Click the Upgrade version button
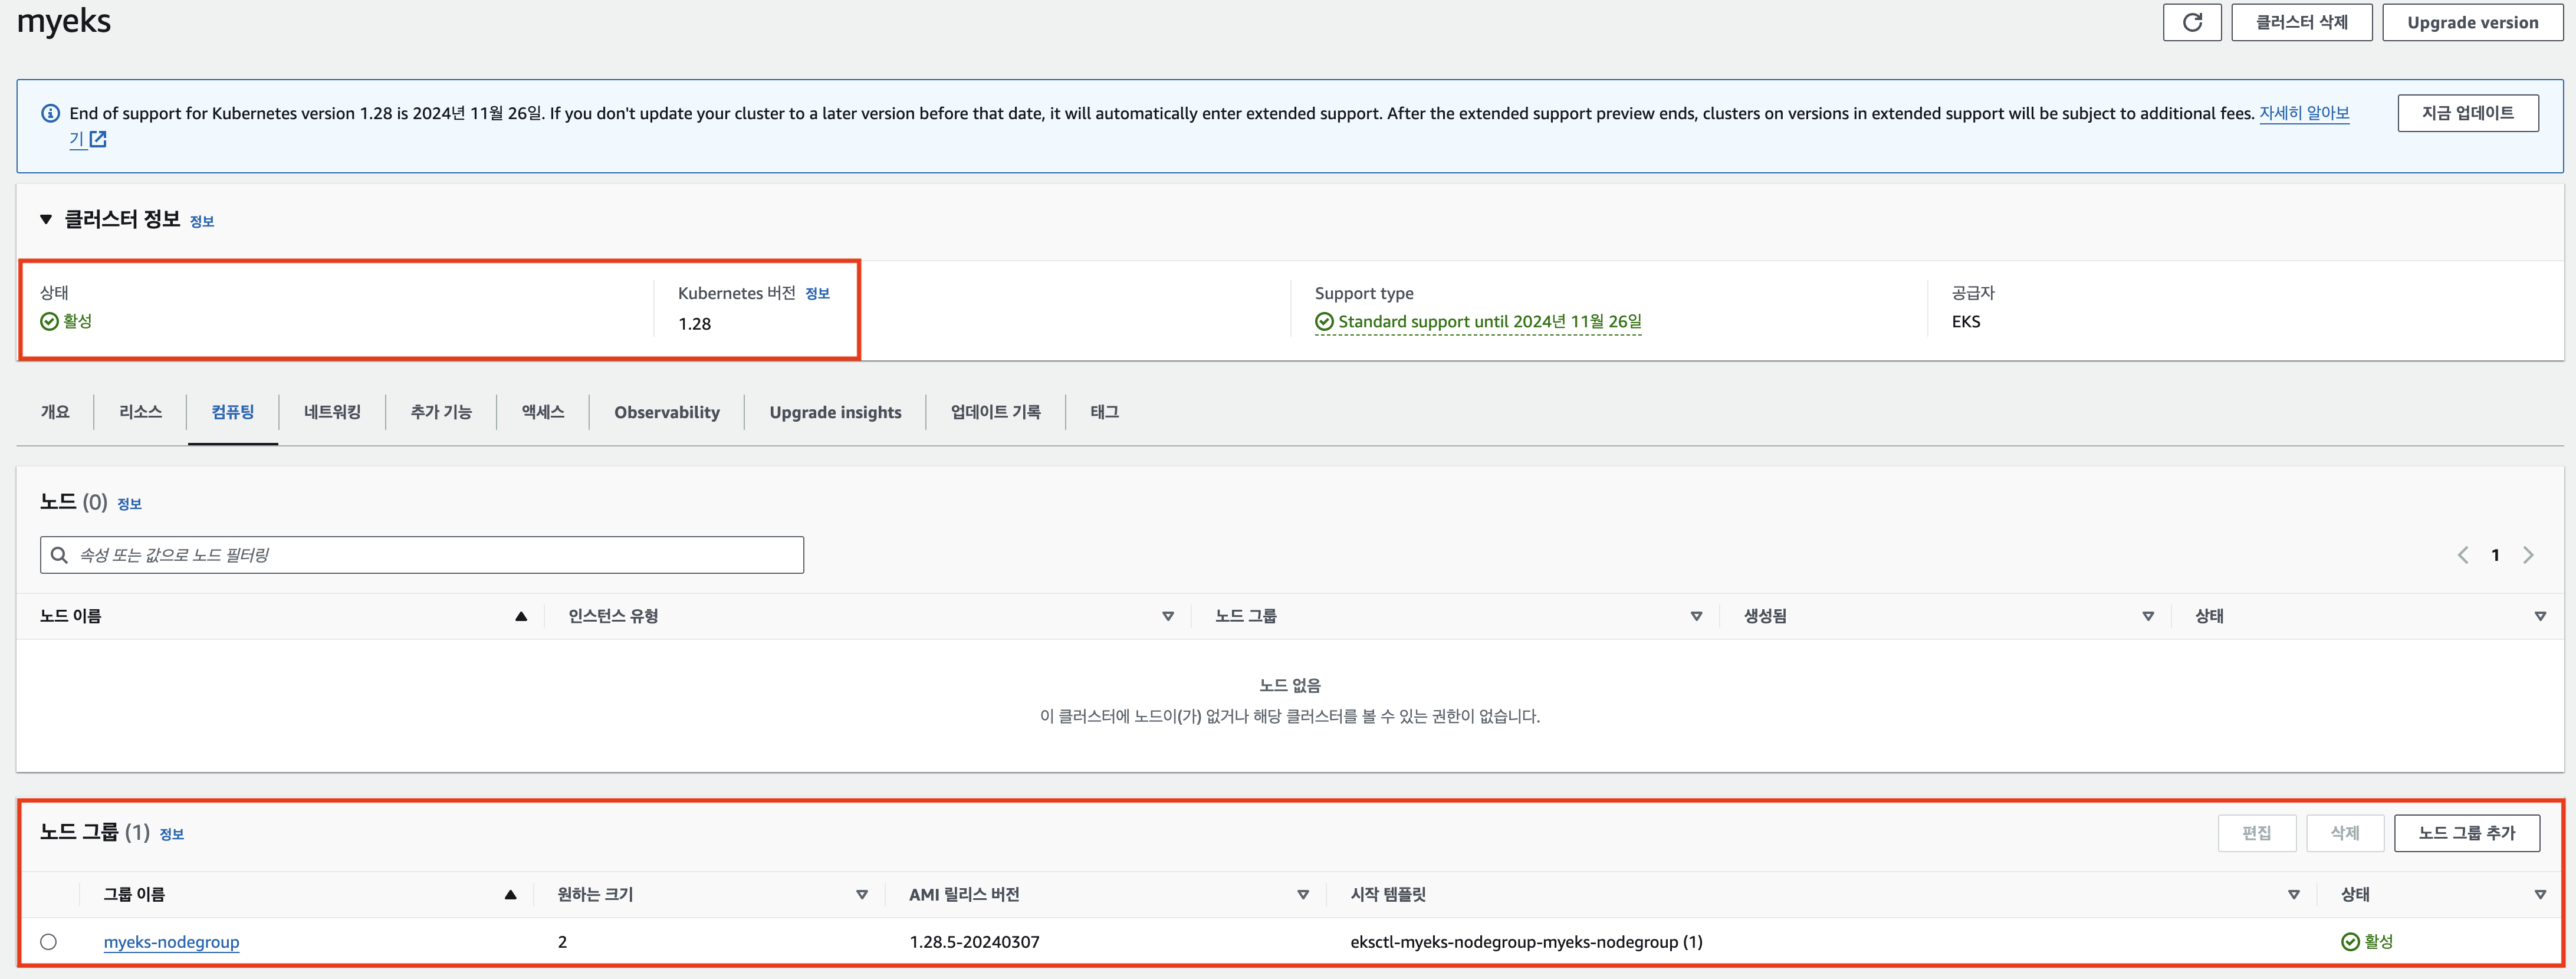This screenshot has width=2576, height=979. coord(2472,22)
